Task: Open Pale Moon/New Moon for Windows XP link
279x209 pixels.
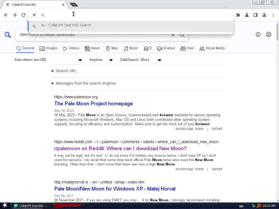Action: pyautogui.click(x=115, y=189)
